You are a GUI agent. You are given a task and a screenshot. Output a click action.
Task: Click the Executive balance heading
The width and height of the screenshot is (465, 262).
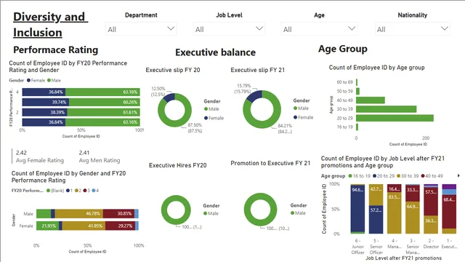(x=215, y=52)
